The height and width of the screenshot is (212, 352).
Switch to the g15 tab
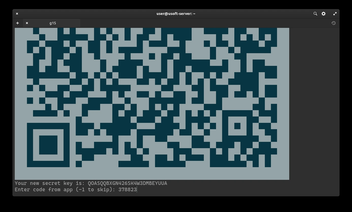pyautogui.click(x=53, y=23)
